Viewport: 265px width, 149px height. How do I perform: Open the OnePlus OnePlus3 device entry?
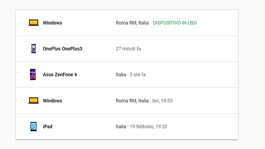click(x=127, y=49)
